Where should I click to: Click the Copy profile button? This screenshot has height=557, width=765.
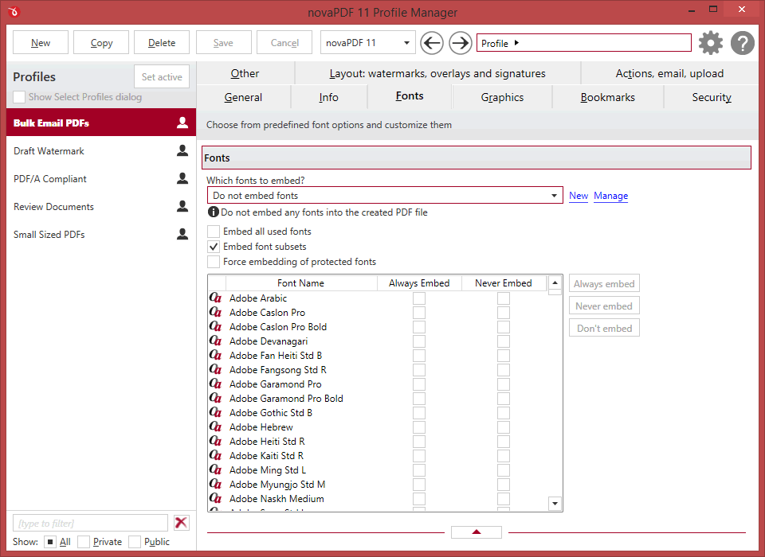coord(101,43)
